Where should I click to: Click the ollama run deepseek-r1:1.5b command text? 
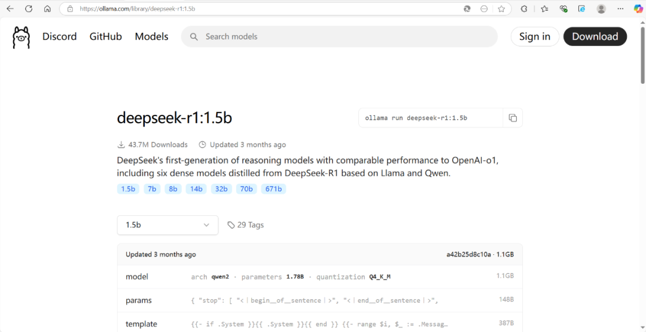416,118
